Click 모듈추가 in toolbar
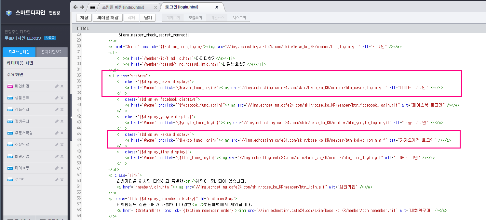The width and height of the screenshot is (486, 220). [x=195, y=18]
